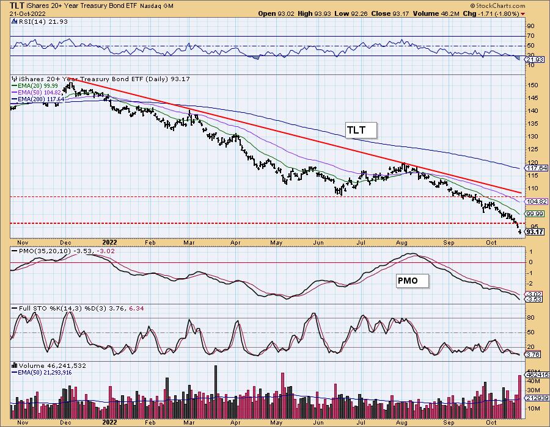Click the 21.93 RSI axis value tag
Screen dimensions: 550x427
(535, 60)
